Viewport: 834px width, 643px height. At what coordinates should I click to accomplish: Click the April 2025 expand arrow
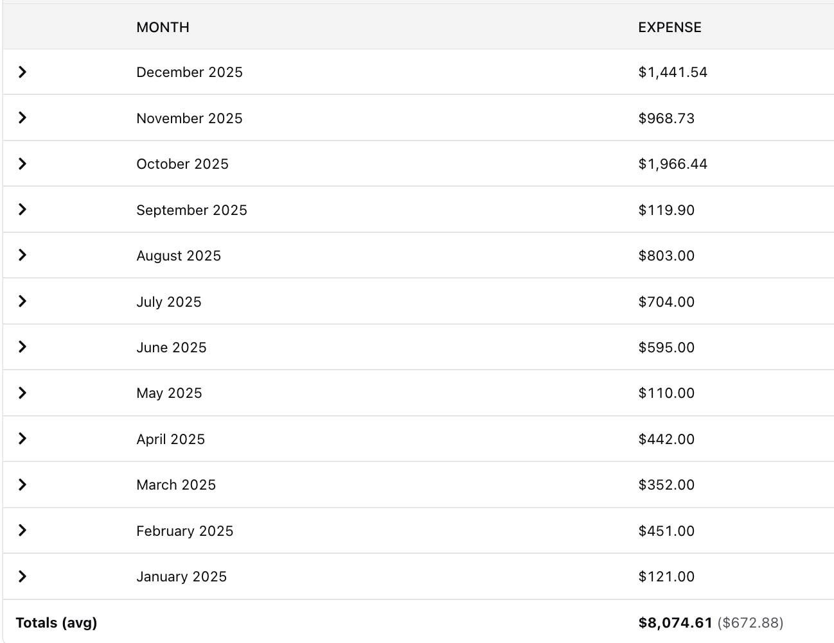tap(22, 439)
